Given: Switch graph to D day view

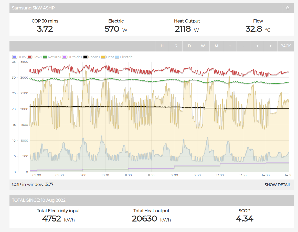Looking at the screenshot, I should [189, 46].
